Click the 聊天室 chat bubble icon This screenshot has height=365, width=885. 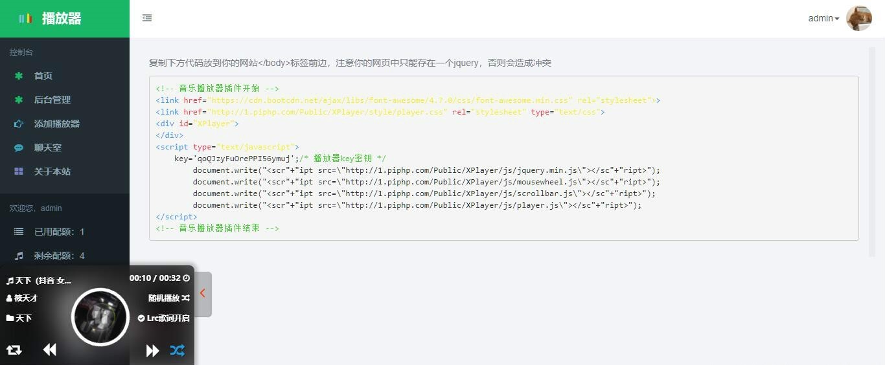click(x=19, y=148)
